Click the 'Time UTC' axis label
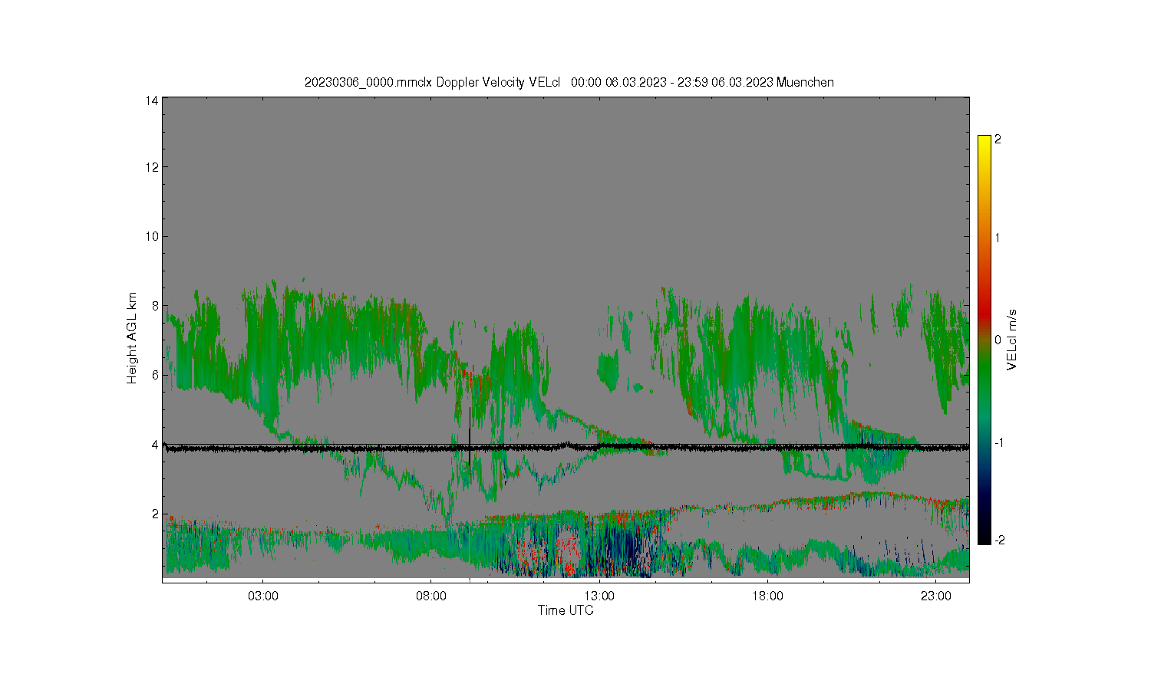 (x=566, y=610)
